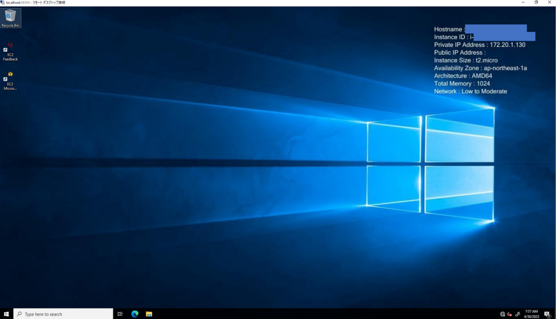Click 'Total Memory : 1024' text
Screen dimensions: 556x319
pos(462,83)
